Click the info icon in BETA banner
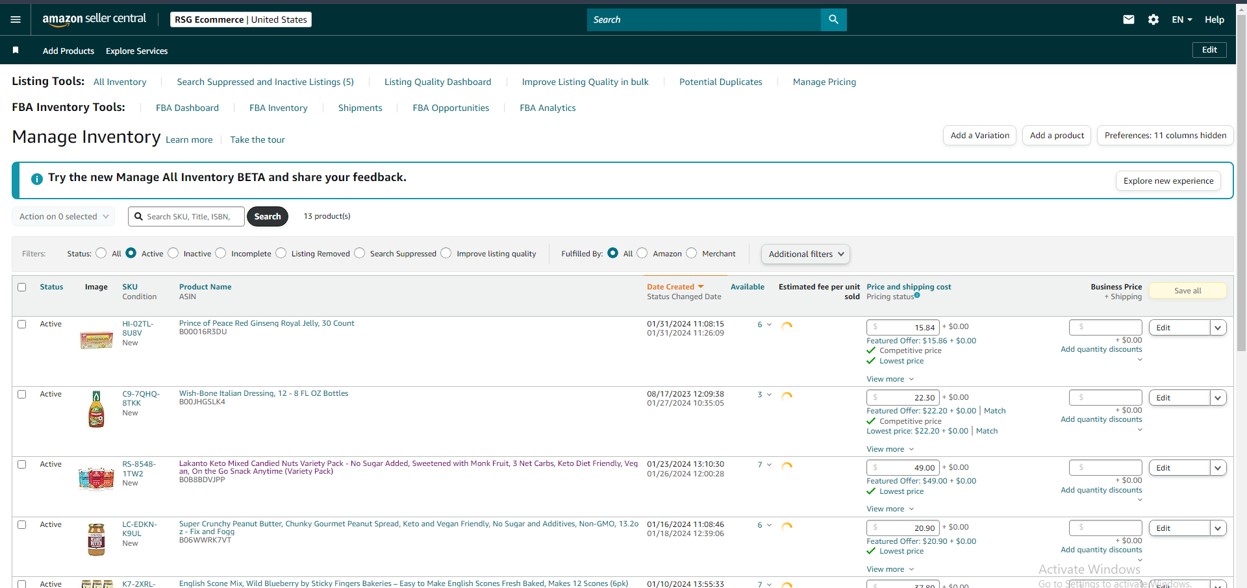 click(x=37, y=178)
